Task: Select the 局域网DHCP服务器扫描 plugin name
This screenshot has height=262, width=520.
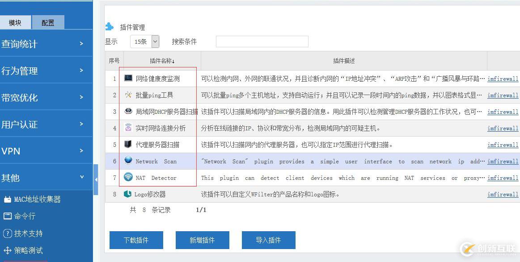Action: [166, 112]
